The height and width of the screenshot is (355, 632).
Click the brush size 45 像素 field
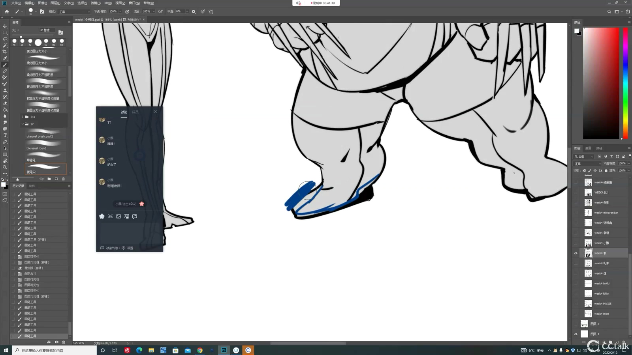pos(47,30)
